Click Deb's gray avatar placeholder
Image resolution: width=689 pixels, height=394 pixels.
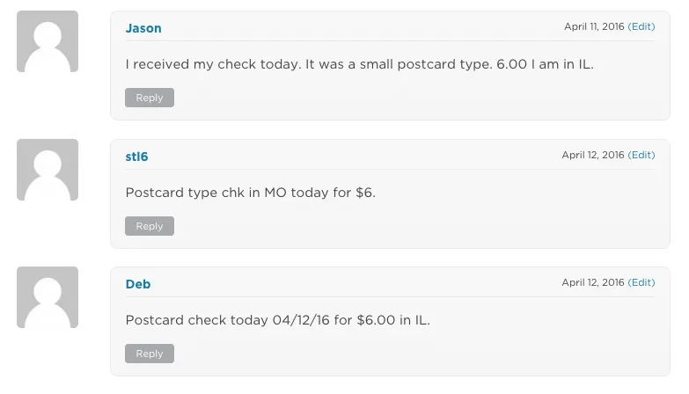(48, 297)
